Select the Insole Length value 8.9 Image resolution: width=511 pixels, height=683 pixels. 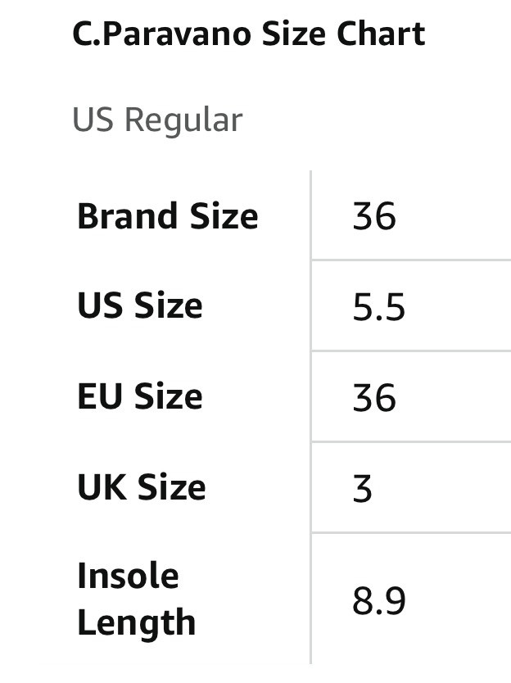(378, 602)
